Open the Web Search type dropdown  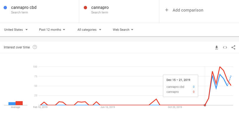pyautogui.click(x=123, y=30)
